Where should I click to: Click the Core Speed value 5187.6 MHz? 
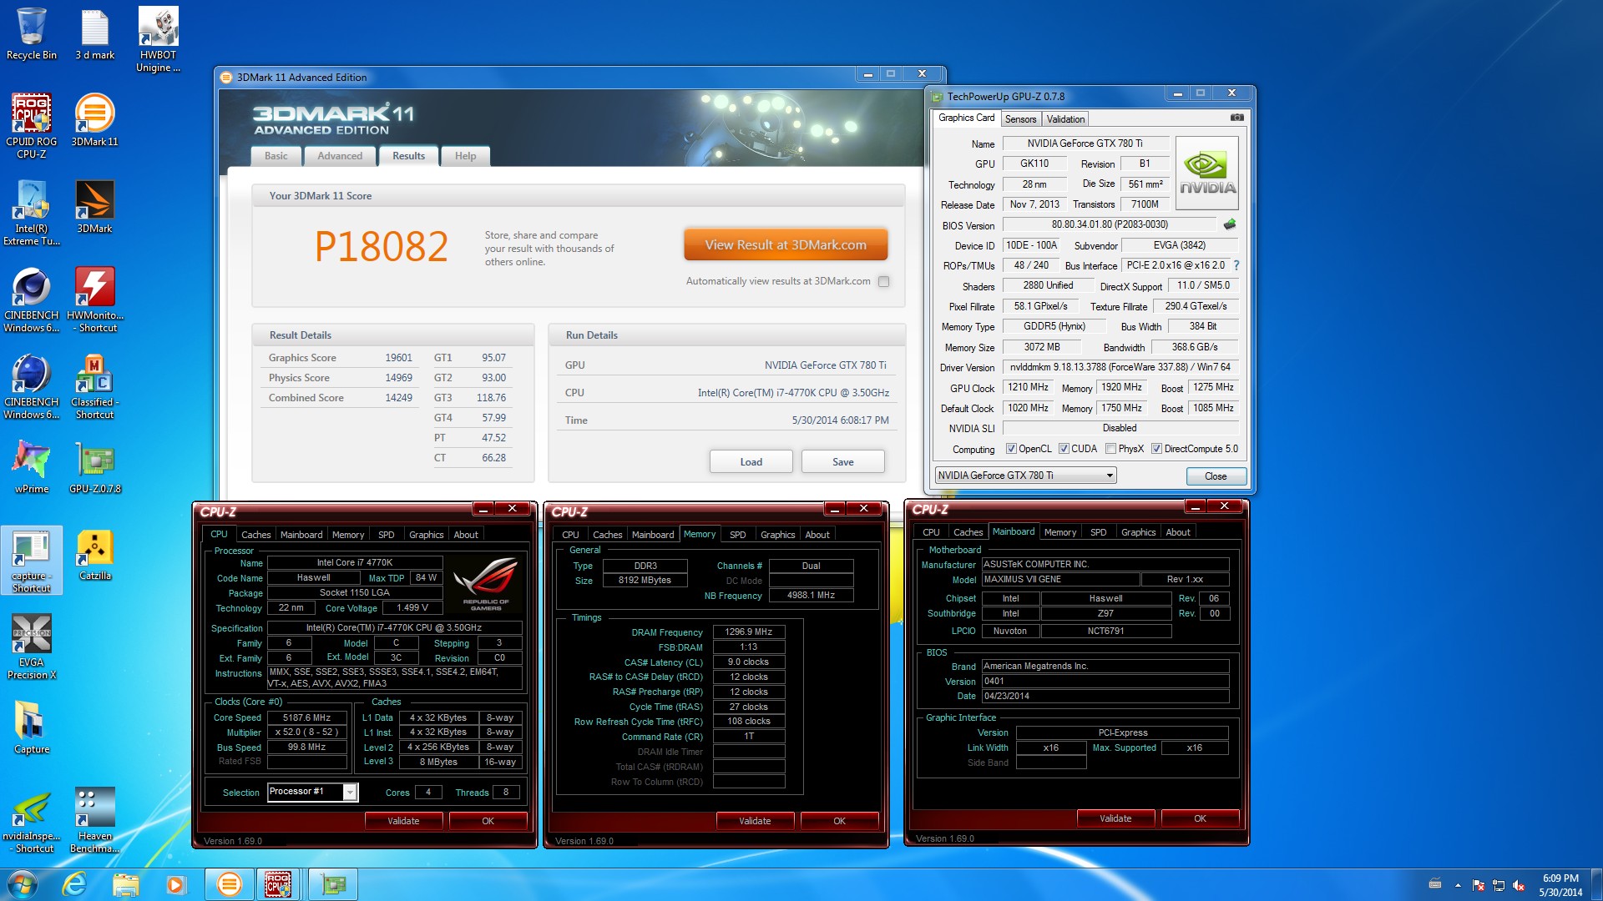click(x=306, y=717)
